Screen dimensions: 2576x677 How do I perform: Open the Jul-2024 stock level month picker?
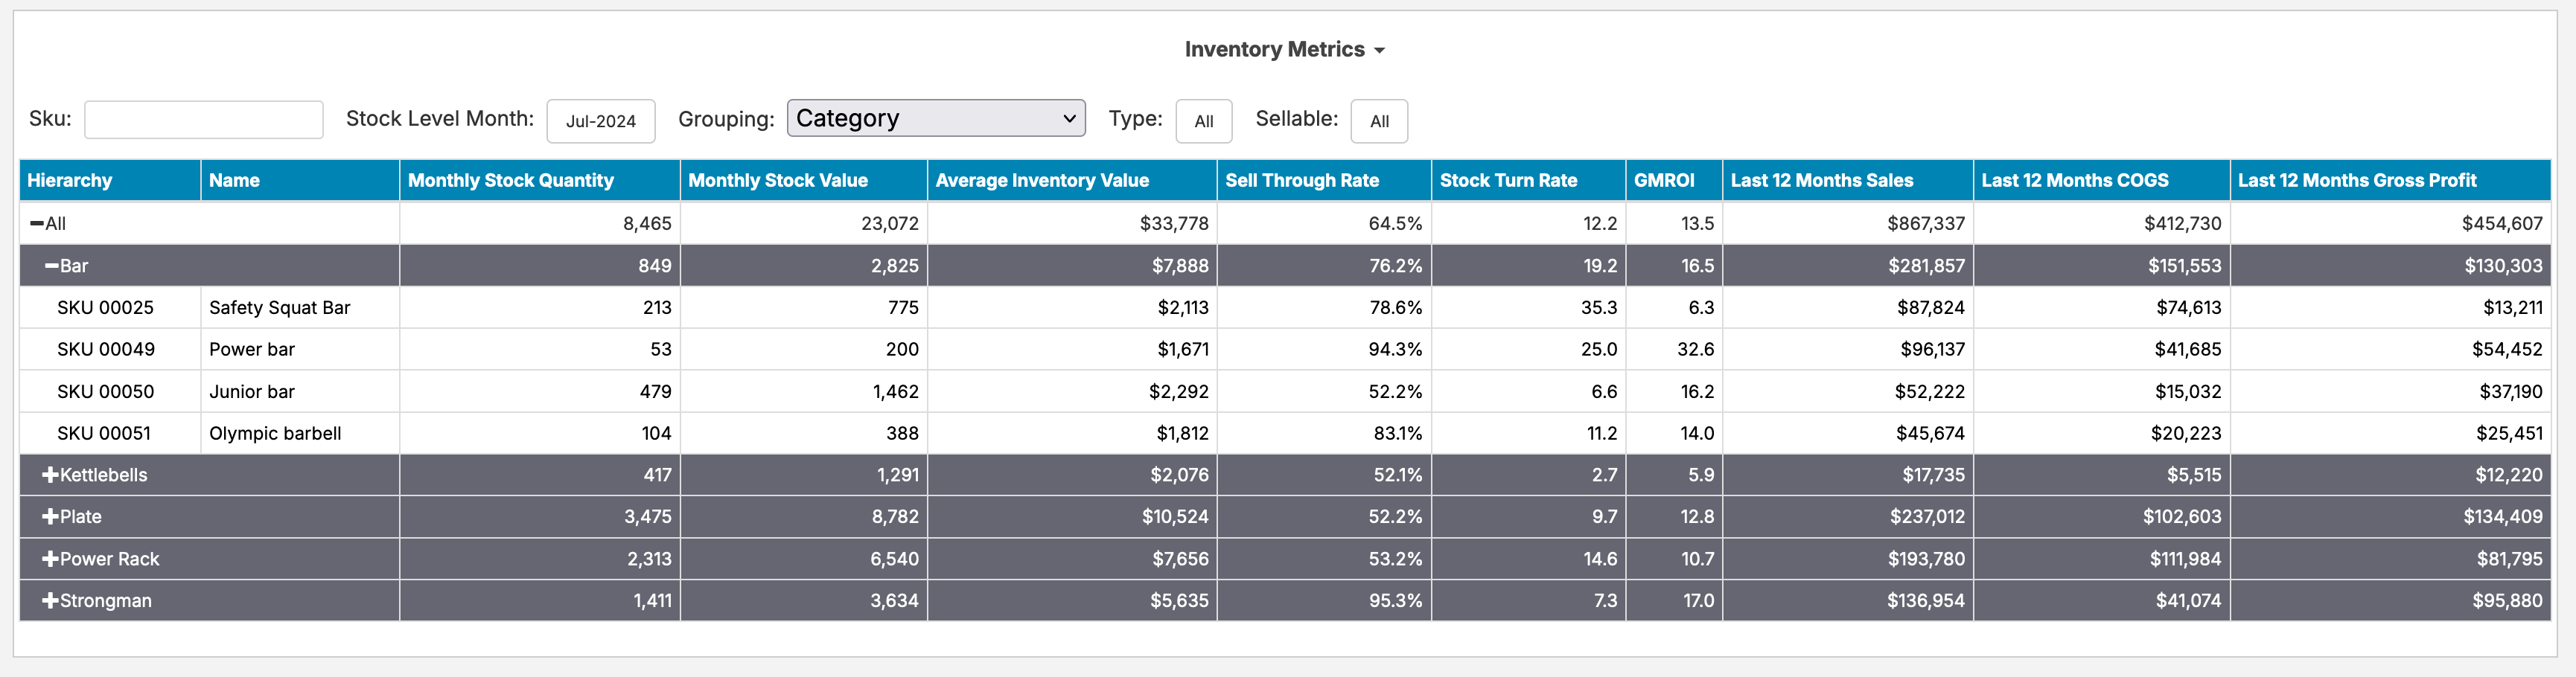point(600,121)
